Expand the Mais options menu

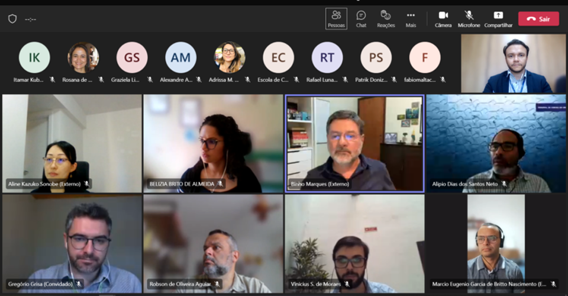click(x=411, y=18)
